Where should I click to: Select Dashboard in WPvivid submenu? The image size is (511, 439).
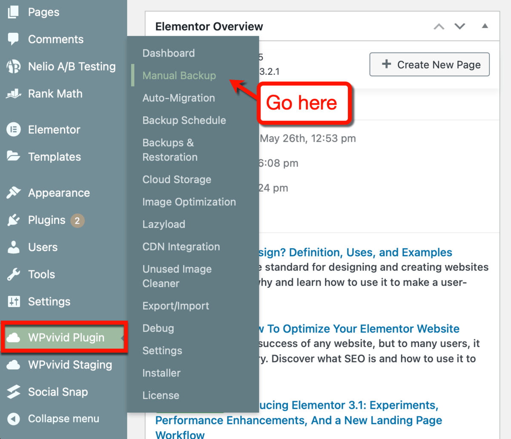[169, 53]
